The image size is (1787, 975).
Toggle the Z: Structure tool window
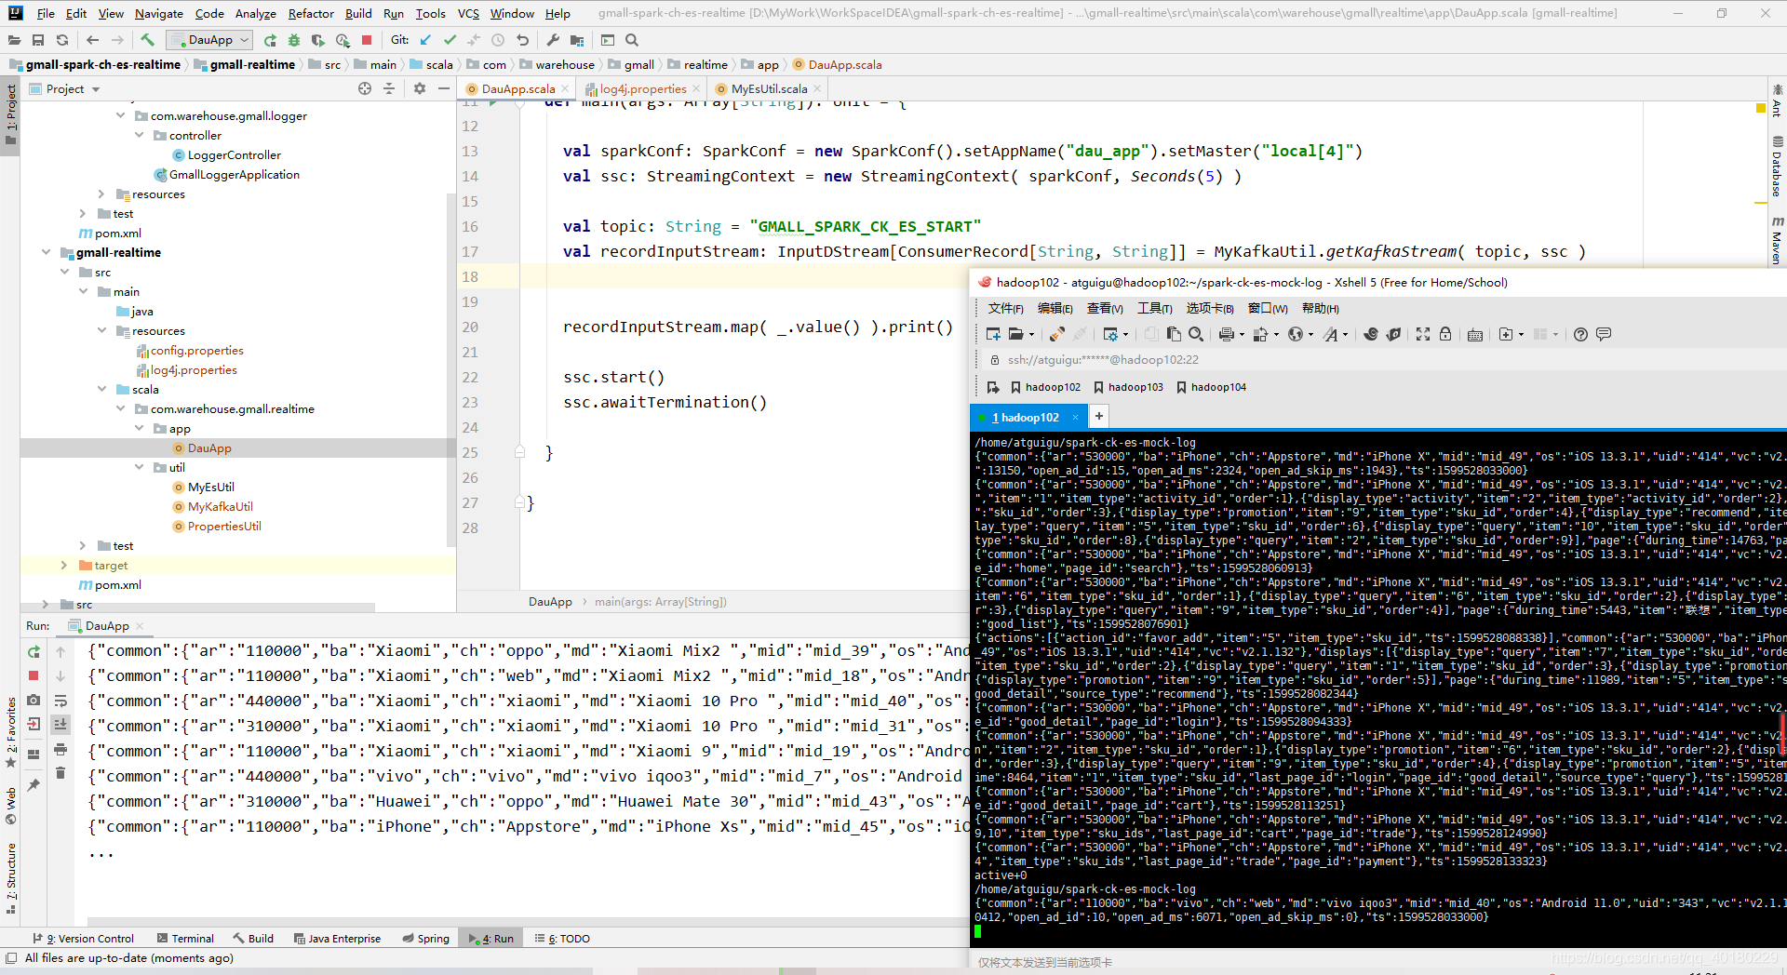11,878
